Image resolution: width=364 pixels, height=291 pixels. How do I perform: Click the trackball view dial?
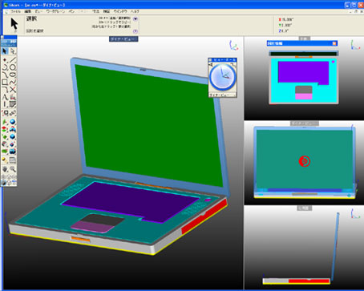pyautogui.click(x=222, y=77)
